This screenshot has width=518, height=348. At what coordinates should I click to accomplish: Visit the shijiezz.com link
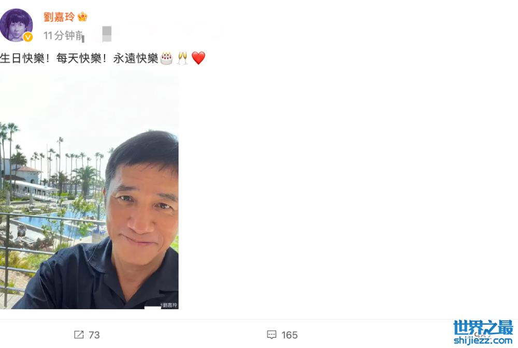point(483,340)
